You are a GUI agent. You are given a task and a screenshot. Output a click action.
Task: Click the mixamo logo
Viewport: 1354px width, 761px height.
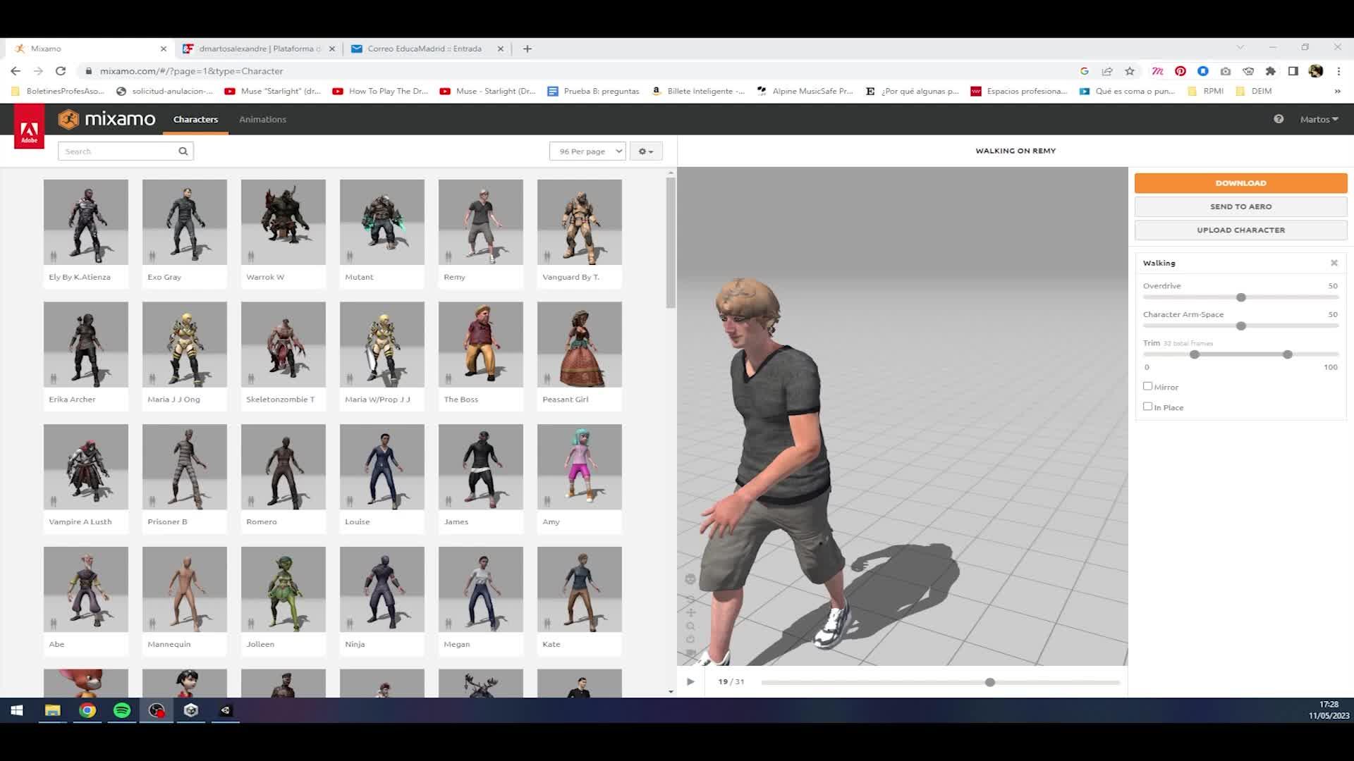coord(107,119)
